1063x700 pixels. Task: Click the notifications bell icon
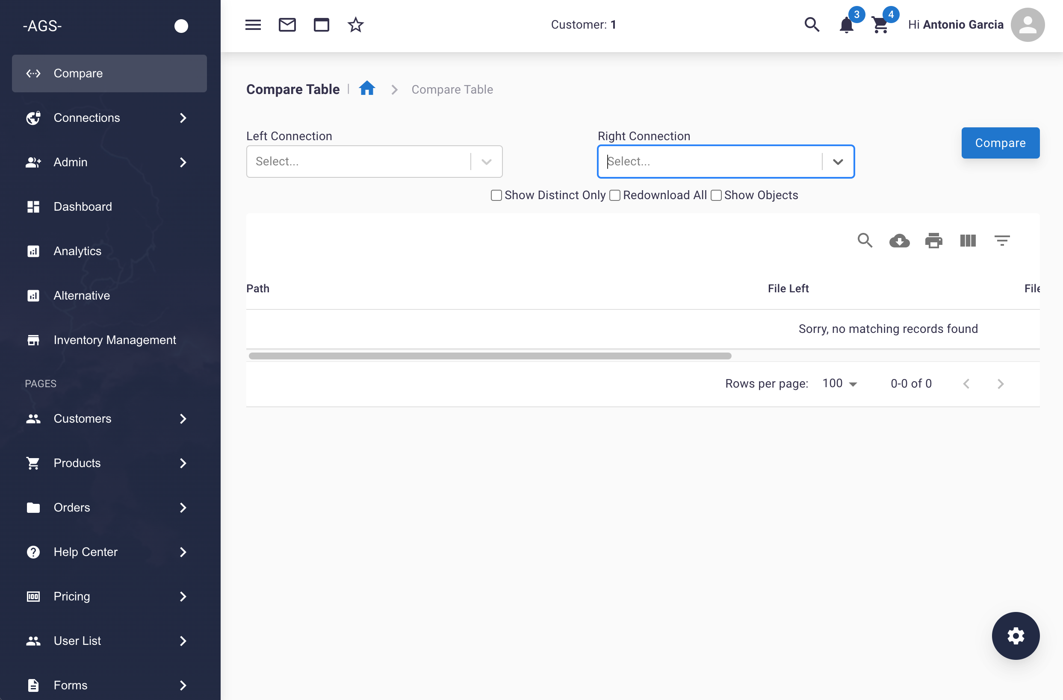click(x=846, y=26)
